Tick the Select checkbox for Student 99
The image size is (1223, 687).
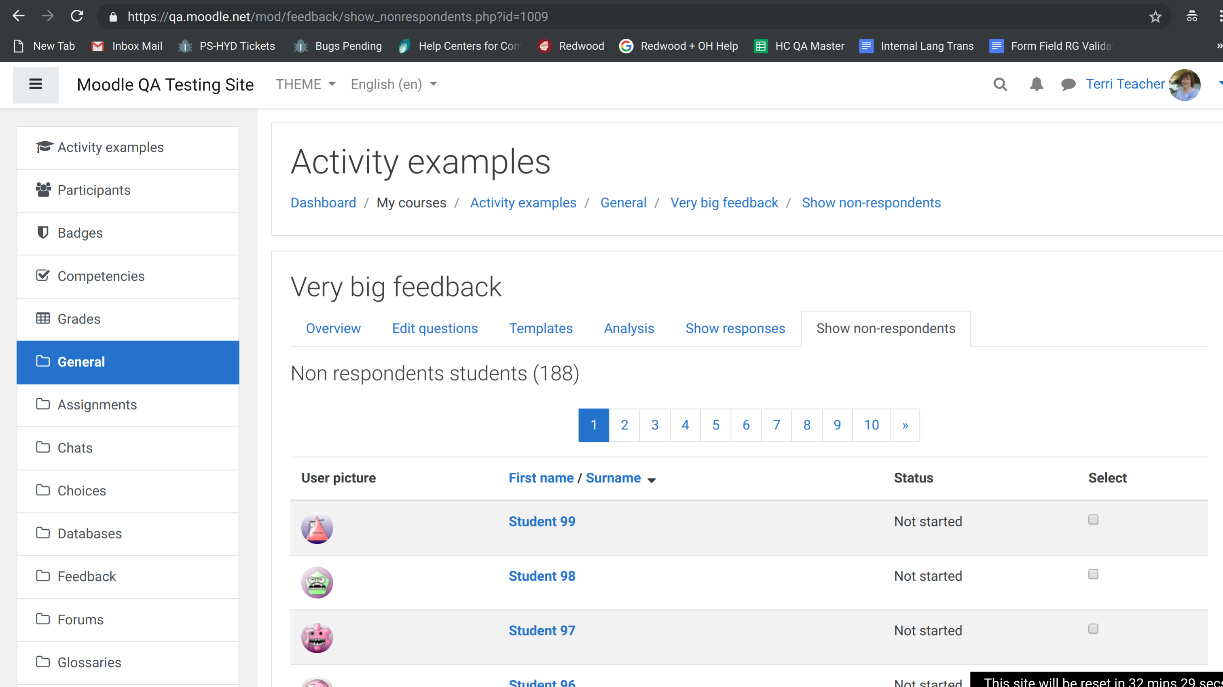tap(1093, 520)
